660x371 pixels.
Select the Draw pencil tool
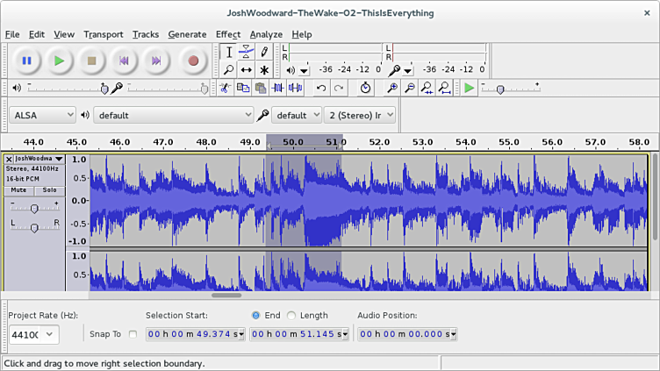(x=264, y=52)
